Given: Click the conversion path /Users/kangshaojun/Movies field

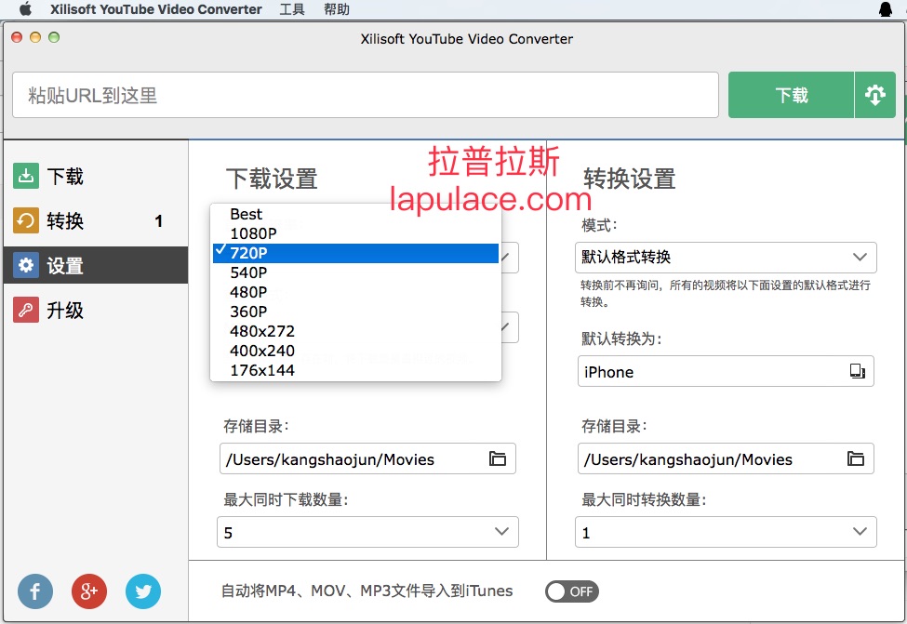Looking at the screenshot, I should pos(726,458).
